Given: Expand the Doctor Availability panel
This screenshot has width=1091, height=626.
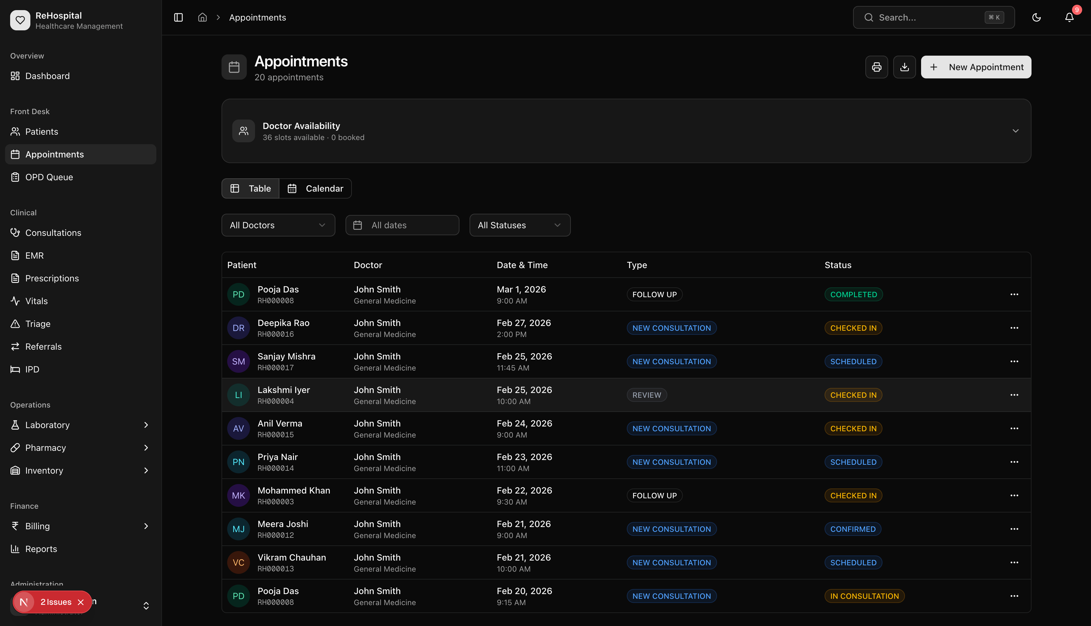Looking at the screenshot, I should [x=1015, y=131].
